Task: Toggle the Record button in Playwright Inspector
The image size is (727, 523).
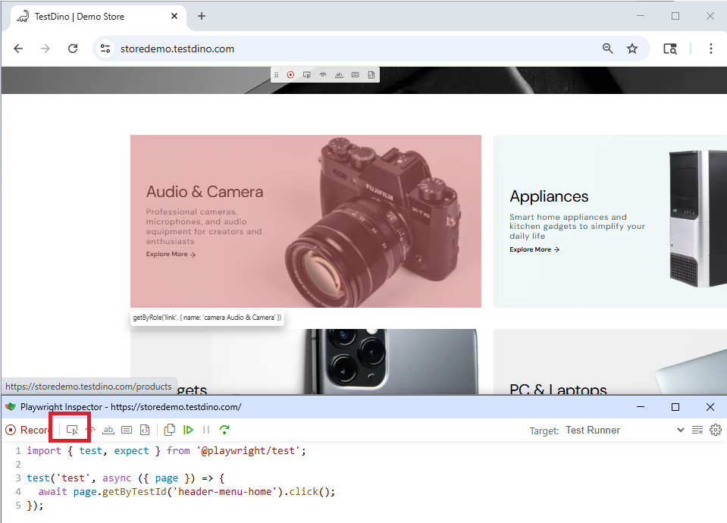Action: [x=27, y=430]
